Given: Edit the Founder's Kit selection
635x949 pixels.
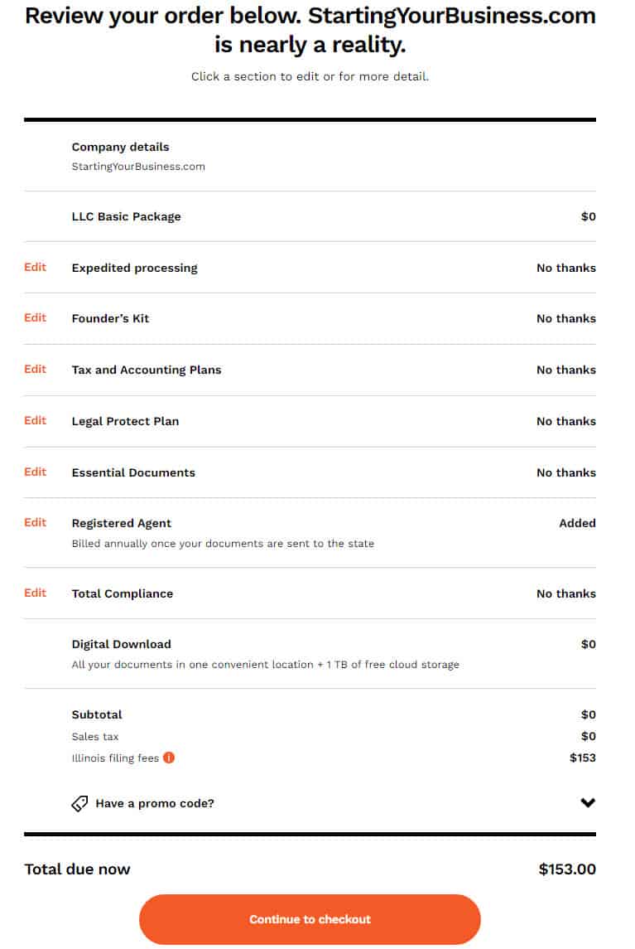Looking at the screenshot, I should (x=34, y=317).
